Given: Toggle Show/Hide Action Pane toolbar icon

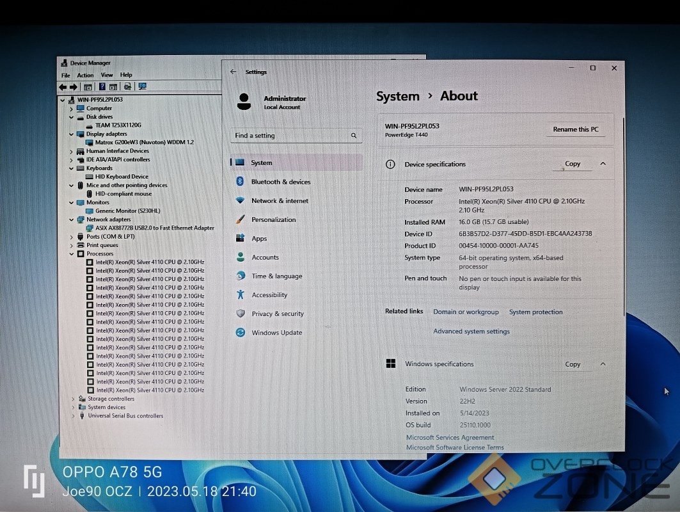Looking at the screenshot, I should point(113,87).
